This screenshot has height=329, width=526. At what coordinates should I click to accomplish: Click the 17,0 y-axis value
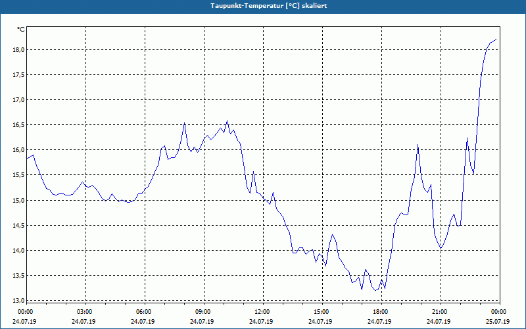[x=19, y=100]
